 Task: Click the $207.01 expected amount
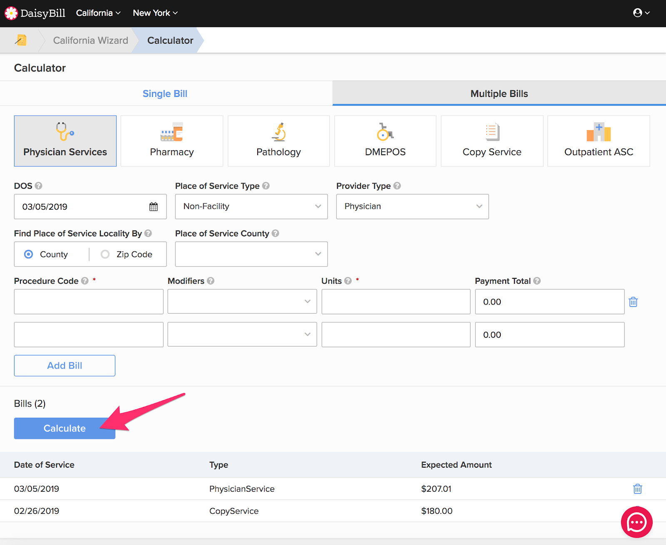click(x=436, y=489)
